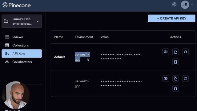Click the project folder icon

click(x=6, y=21)
